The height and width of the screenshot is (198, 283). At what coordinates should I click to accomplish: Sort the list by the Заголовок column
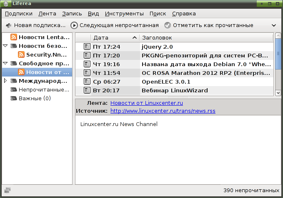[x=206, y=38]
